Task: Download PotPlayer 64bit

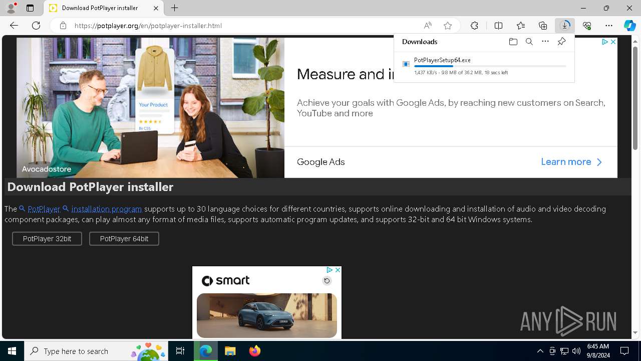Action: pos(124,239)
